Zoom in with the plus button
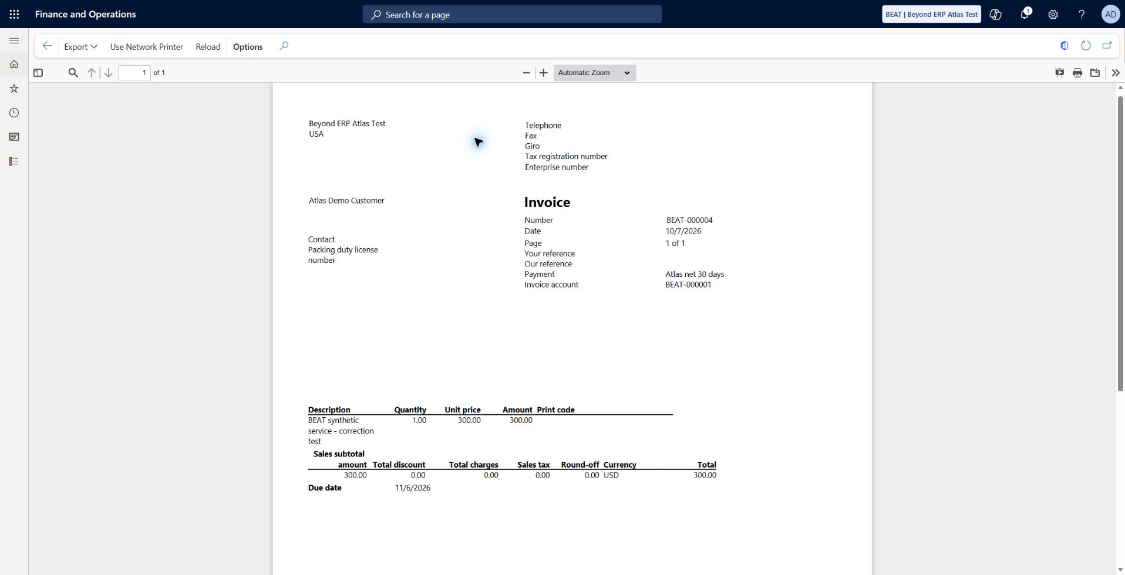The image size is (1125, 575). pos(544,73)
